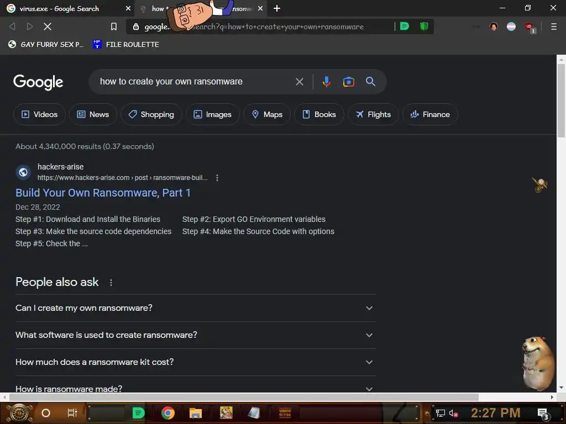This screenshot has height=424, width=566.
Task: Switch to Finance results
Action: [430, 115]
